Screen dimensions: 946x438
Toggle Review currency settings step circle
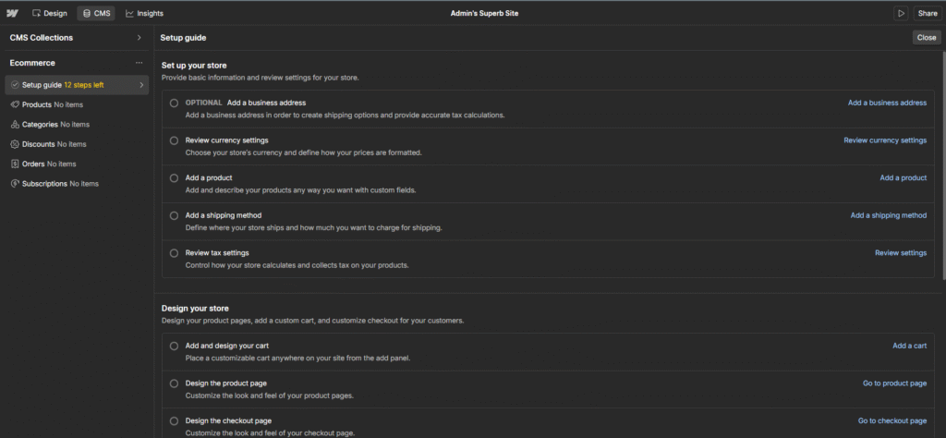(x=174, y=140)
